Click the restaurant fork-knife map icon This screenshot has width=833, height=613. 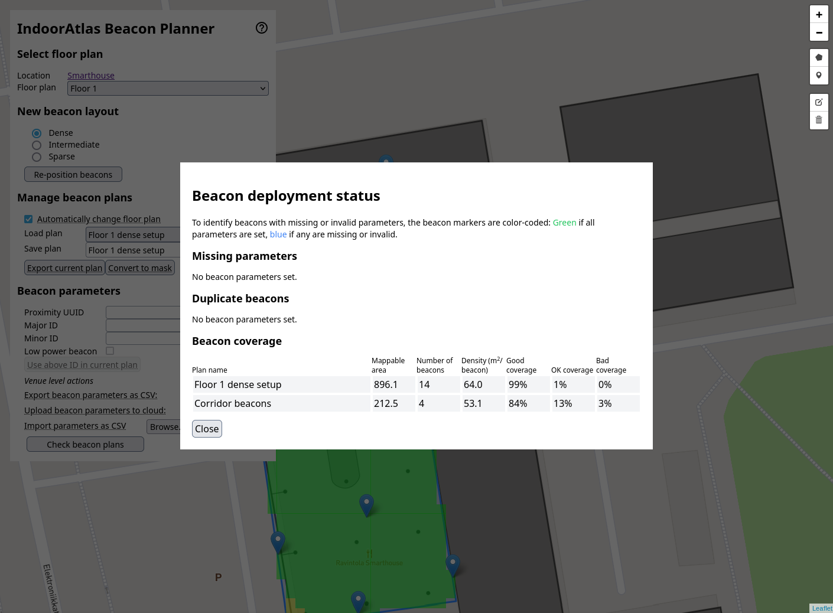(x=369, y=554)
